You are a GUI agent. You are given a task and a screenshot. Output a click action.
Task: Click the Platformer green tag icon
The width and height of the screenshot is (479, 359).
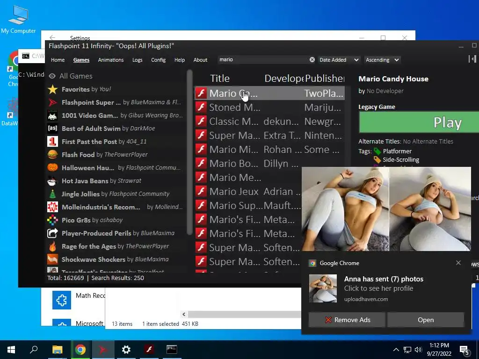click(377, 151)
